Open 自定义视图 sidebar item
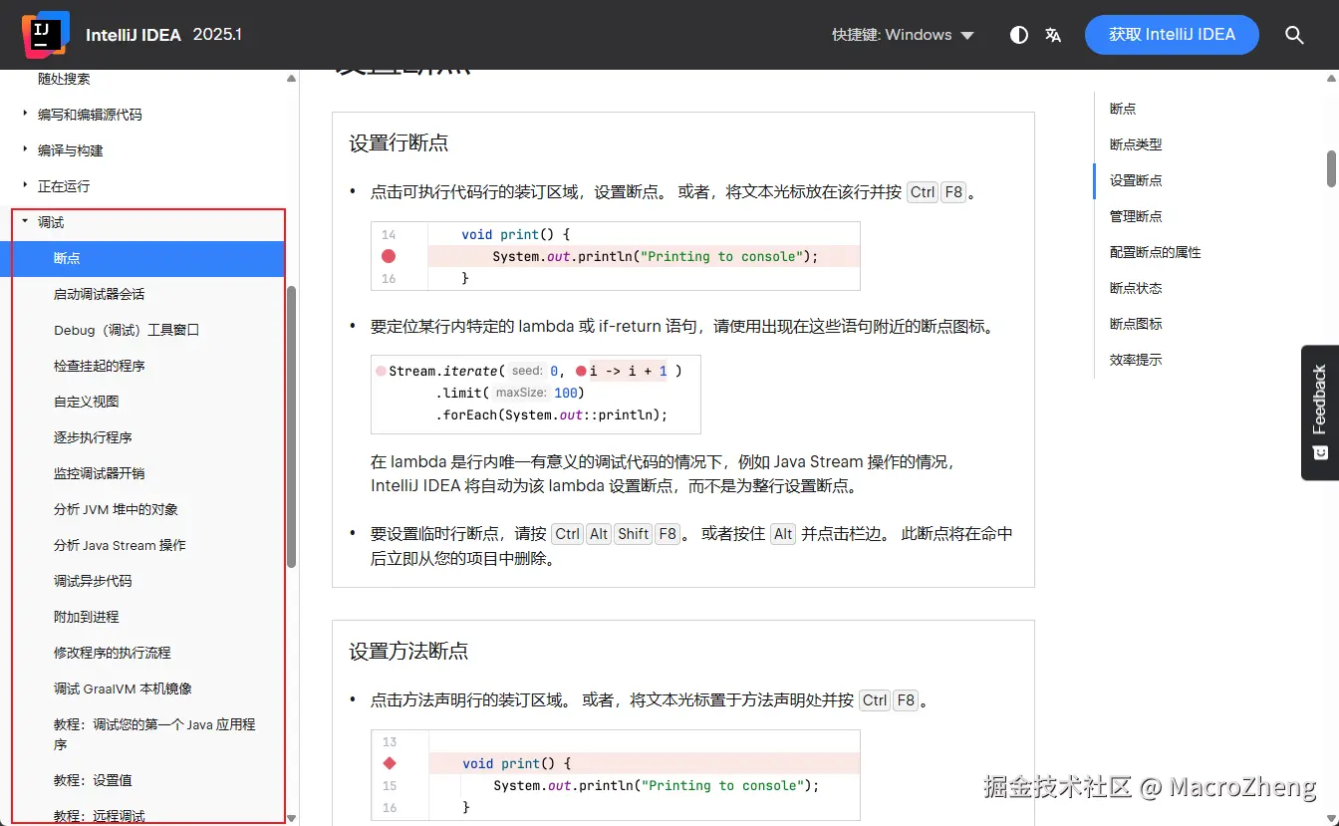Image resolution: width=1339 pixels, height=826 pixels. tap(86, 402)
